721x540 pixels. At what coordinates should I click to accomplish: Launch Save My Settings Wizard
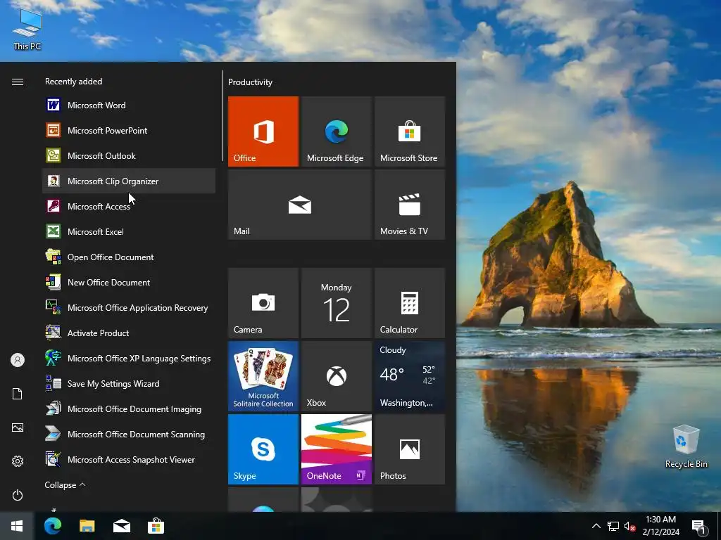tap(129, 383)
